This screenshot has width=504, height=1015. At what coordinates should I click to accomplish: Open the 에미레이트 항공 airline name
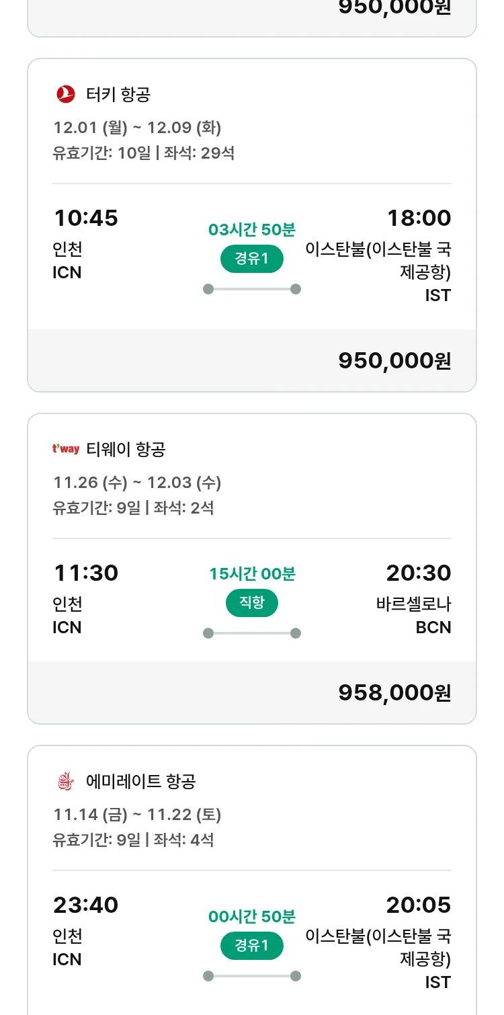coord(141,782)
